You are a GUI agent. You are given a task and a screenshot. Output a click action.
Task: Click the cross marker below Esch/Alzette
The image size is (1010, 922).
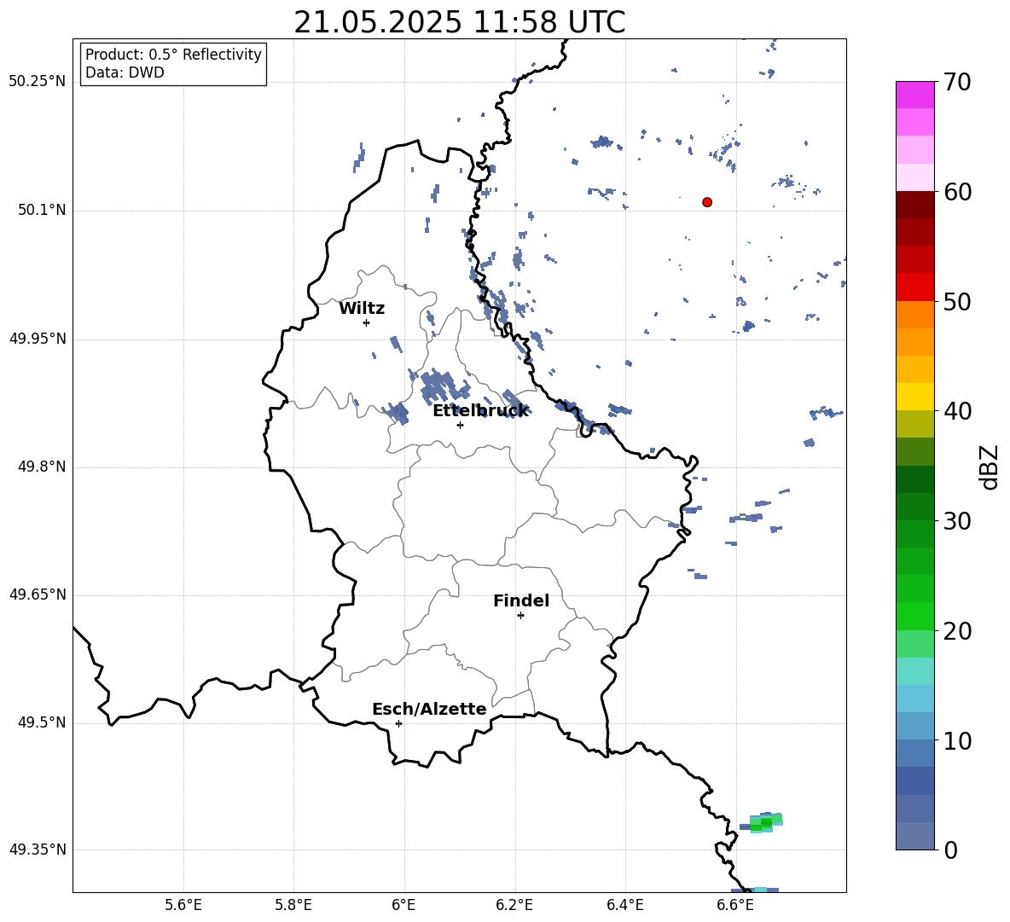pos(398,723)
